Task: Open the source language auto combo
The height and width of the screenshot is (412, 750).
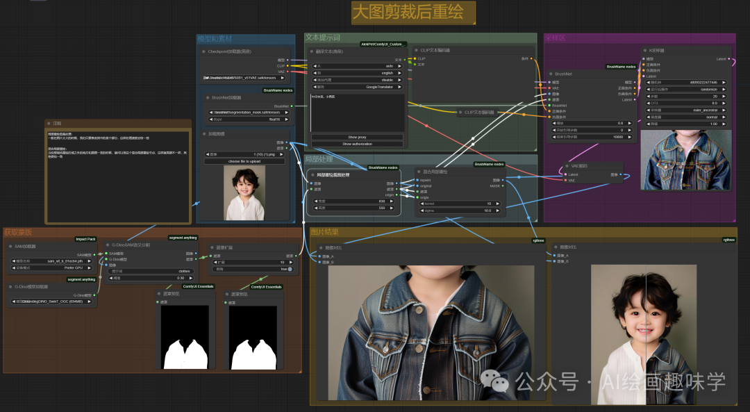Action: coord(357,66)
